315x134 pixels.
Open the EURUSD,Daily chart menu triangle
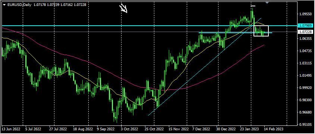coord(4,5)
